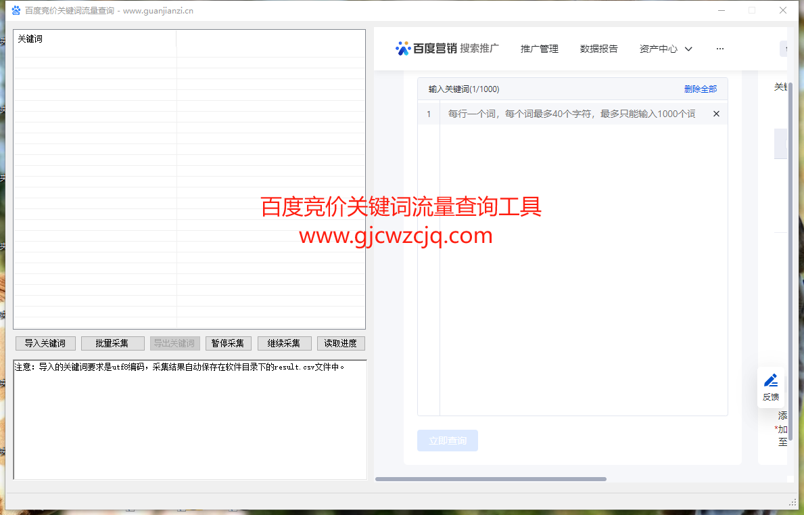Pause with the 暂停采集 button
This screenshot has width=804, height=515.
(228, 343)
